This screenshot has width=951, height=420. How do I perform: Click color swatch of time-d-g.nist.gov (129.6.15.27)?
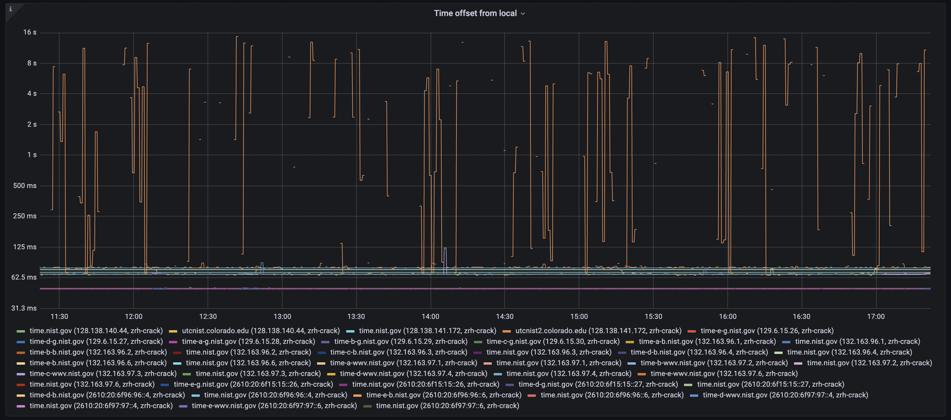(21, 342)
